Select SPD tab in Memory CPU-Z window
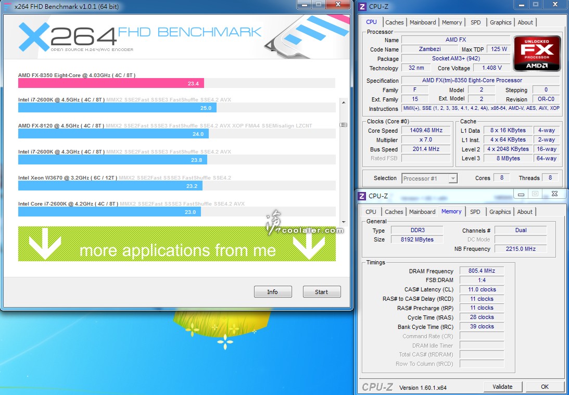 pyautogui.click(x=475, y=212)
